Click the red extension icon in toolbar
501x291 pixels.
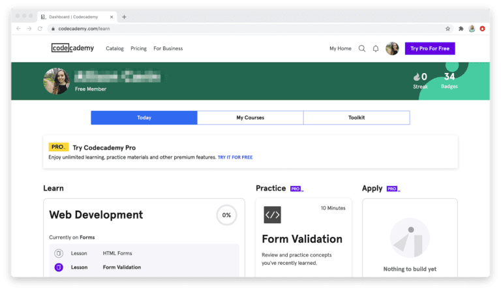tap(483, 29)
